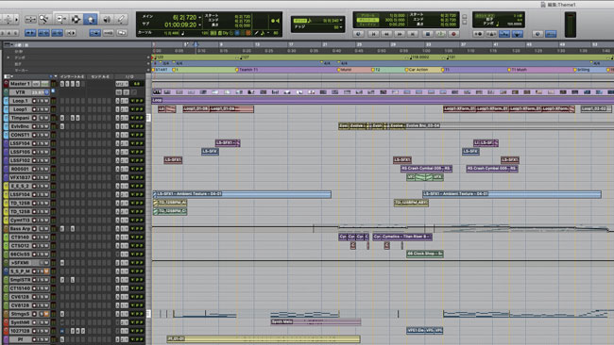The width and height of the screenshot is (614, 345).
Task: Select the Grabber hand tool
Action: point(90,19)
